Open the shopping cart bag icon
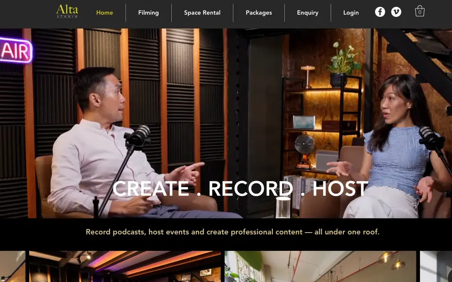The image size is (452, 282). pyautogui.click(x=420, y=11)
